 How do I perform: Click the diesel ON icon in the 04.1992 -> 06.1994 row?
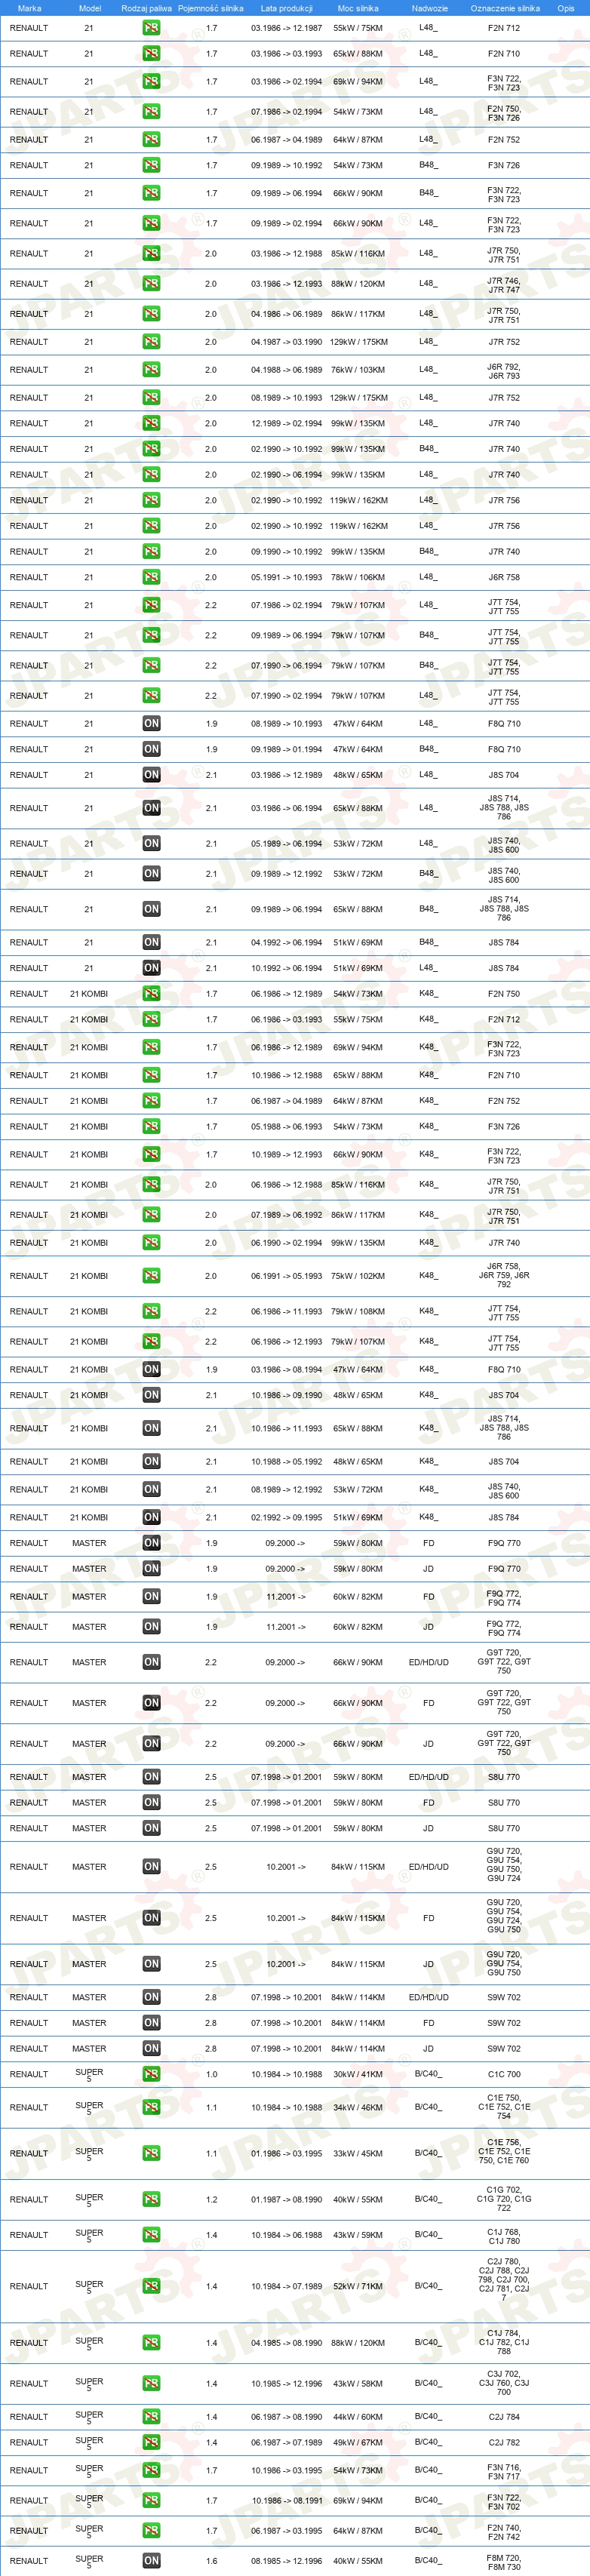point(151,942)
